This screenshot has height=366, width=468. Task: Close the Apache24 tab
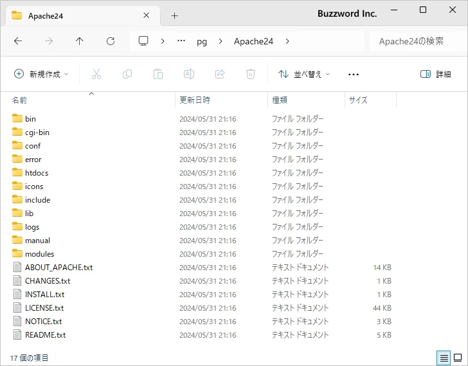(147, 15)
